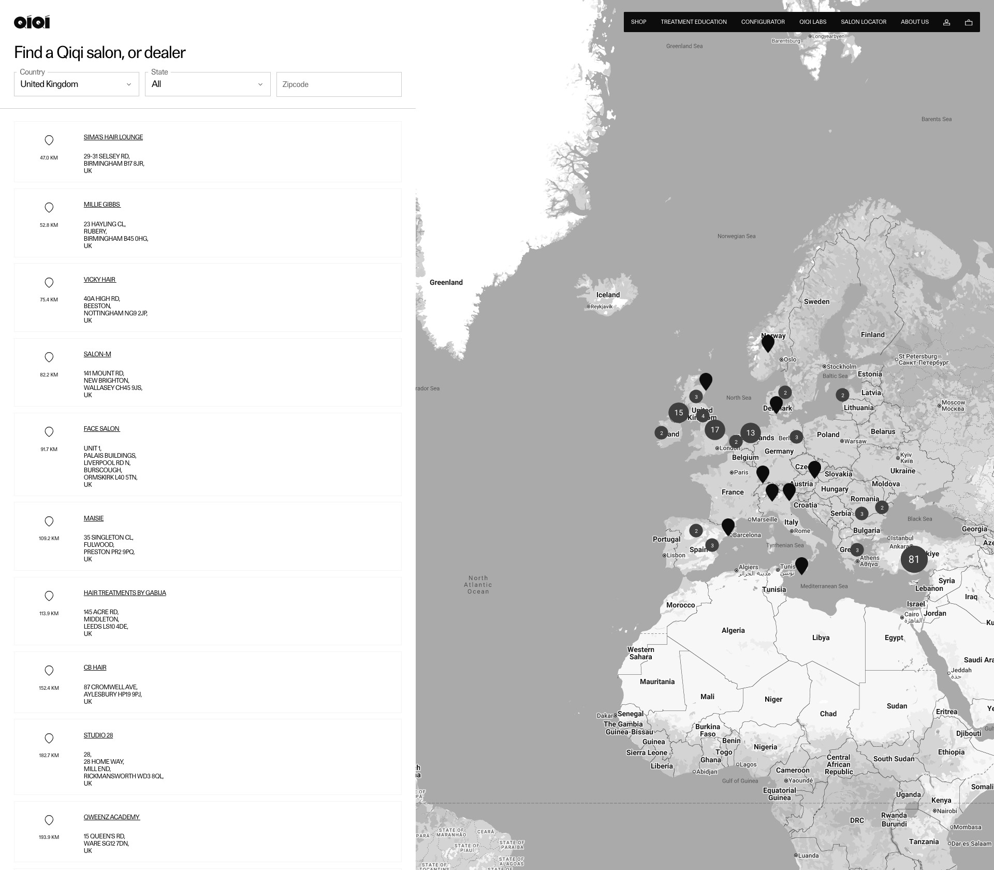This screenshot has width=994, height=870.
Task: Open the Hair Treatments by Gabija link
Action: (125, 593)
